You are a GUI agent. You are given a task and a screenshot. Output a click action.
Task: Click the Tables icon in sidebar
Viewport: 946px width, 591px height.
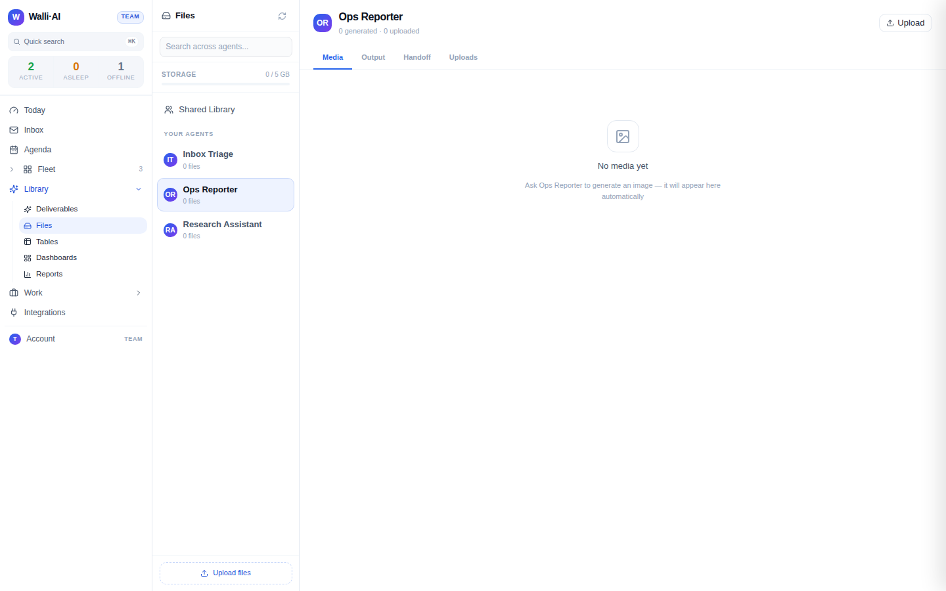click(28, 242)
